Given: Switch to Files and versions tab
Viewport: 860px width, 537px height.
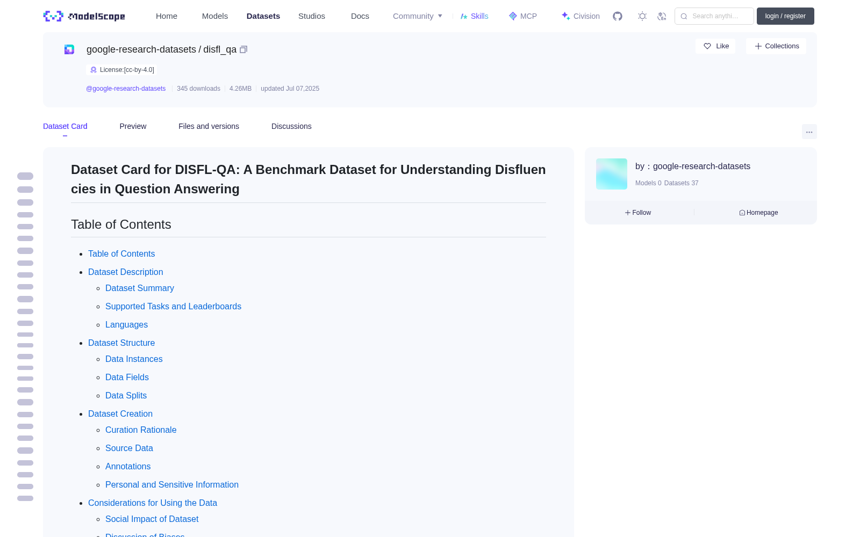Looking at the screenshot, I should click(209, 126).
